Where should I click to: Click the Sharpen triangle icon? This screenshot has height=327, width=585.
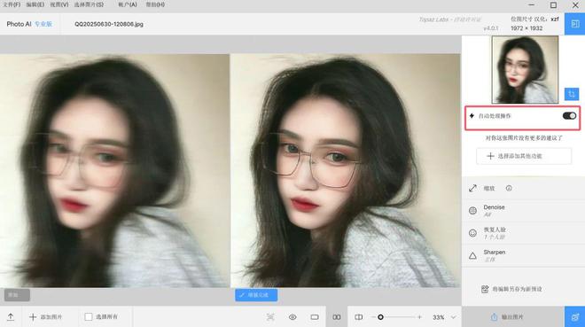pyautogui.click(x=472, y=256)
